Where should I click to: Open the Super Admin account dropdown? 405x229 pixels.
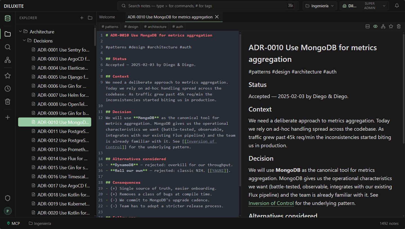tap(364, 6)
